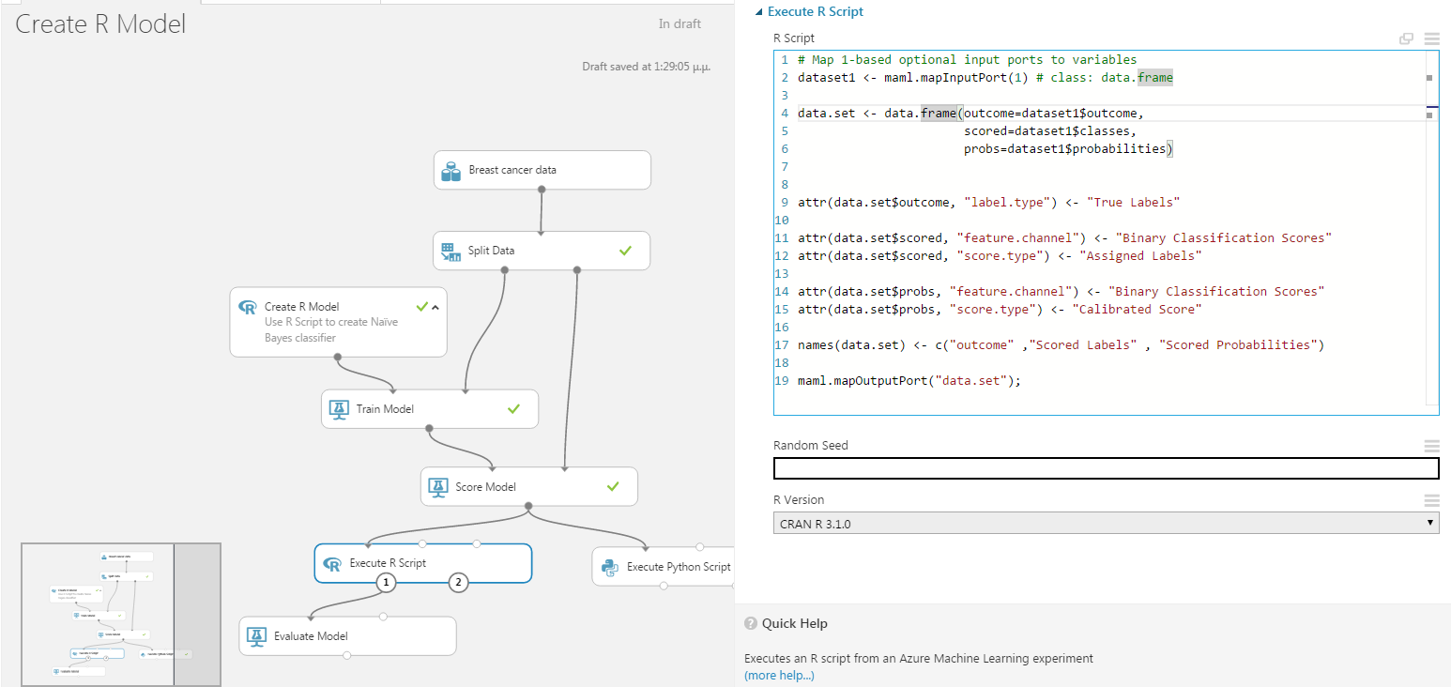This screenshot has width=1451, height=687.
Task: Click the comment text on Create R Model node
Action: (331, 330)
